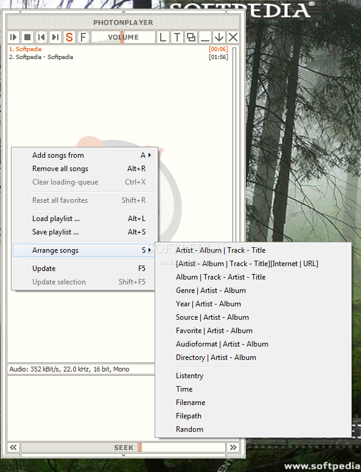Click the down arrow toolbar icon
This screenshot has width=361, height=472.
tap(219, 37)
